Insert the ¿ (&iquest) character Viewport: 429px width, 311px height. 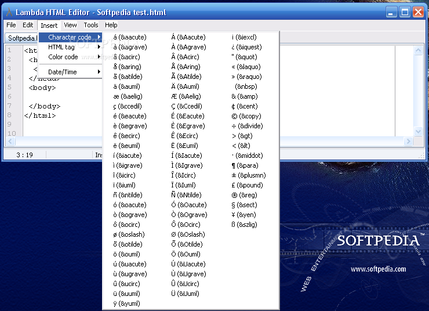pos(246,47)
